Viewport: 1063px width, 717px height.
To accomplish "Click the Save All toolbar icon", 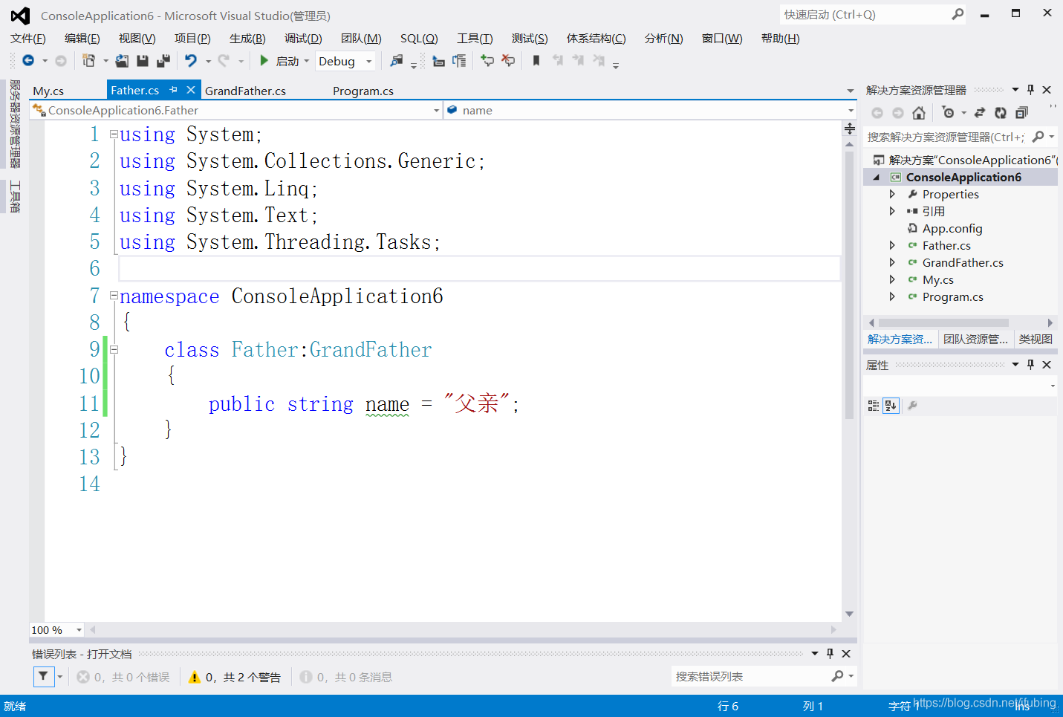I will [163, 61].
